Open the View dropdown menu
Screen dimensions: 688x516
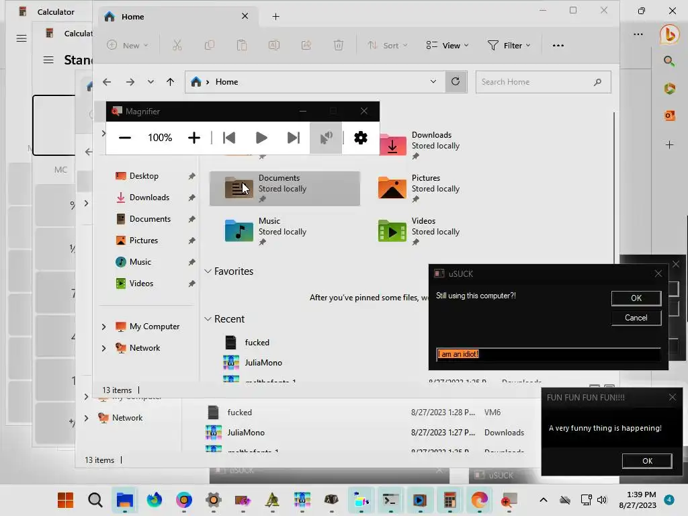coord(447,45)
